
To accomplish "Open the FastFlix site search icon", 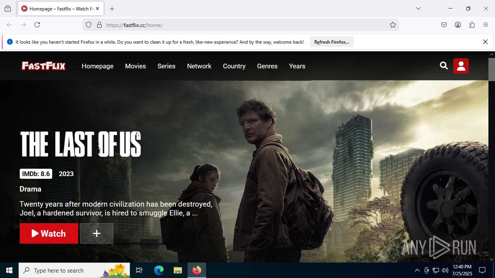I will [444, 66].
